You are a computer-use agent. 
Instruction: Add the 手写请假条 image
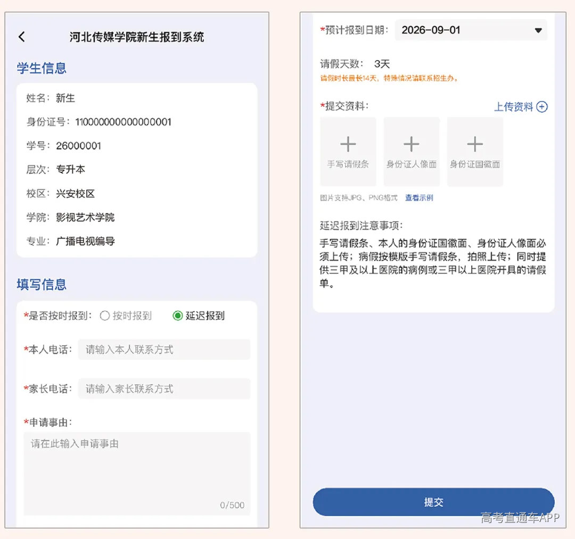(348, 152)
